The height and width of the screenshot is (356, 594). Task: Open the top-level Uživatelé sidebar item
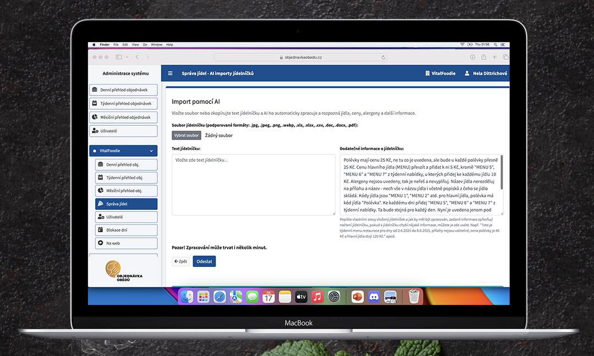click(x=123, y=131)
